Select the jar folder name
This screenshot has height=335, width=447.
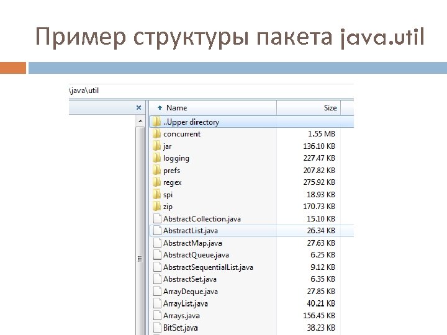[x=168, y=146]
